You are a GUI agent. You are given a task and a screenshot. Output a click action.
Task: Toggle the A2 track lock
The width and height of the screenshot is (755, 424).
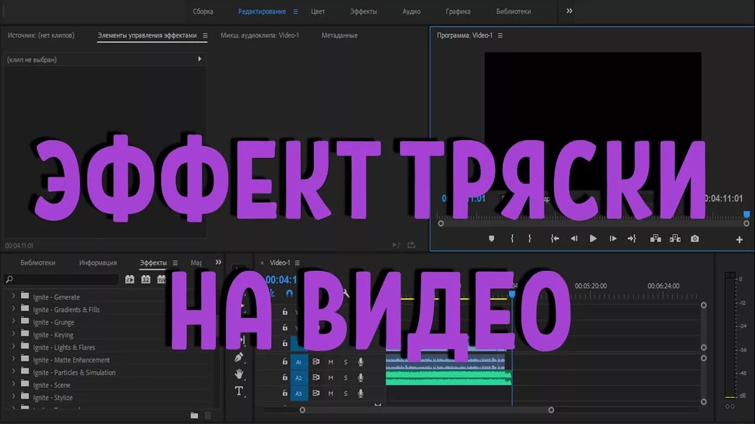coord(285,377)
